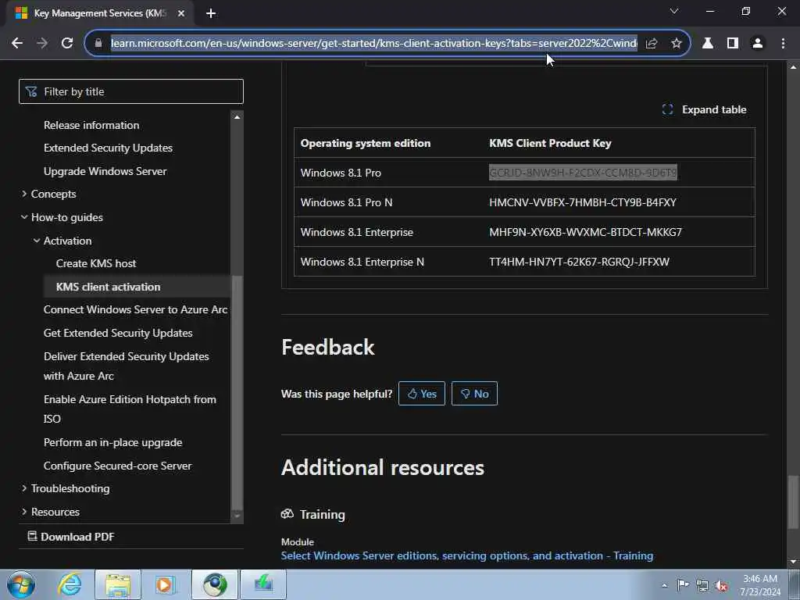Image resolution: width=800 pixels, height=600 pixels.
Task: Open Connect Windows Server to Azure Arc
Action: click(135, 309)
